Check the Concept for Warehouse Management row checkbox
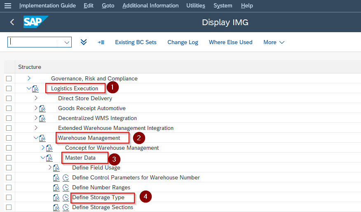Viewport: 361px width, 212px height. click(x=9, y=148)
